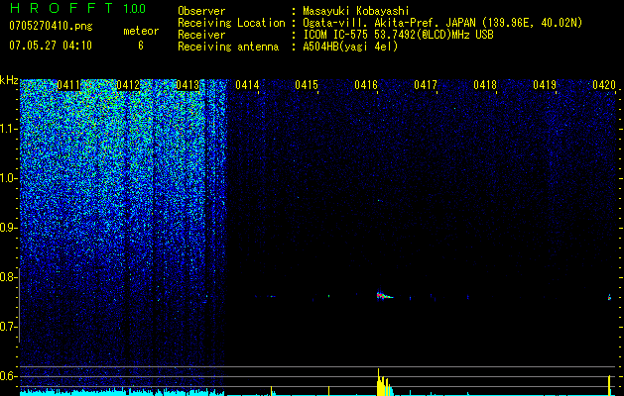Click the 0.7 kHz axis label
Screen dimensions: 624x396
(x=7, y=327)
